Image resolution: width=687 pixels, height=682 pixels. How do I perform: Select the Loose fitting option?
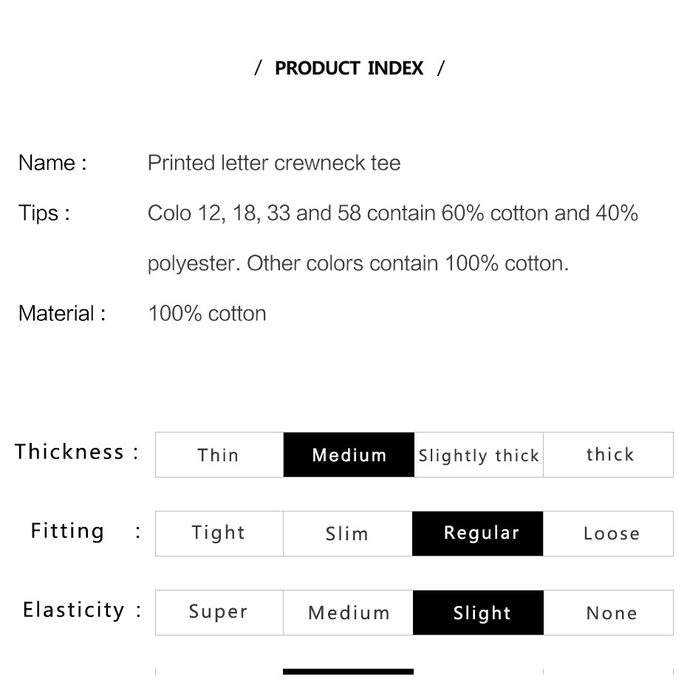click(608, 533)
